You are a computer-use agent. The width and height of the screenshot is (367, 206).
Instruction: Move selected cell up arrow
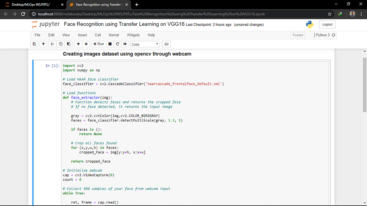point(79,44)
